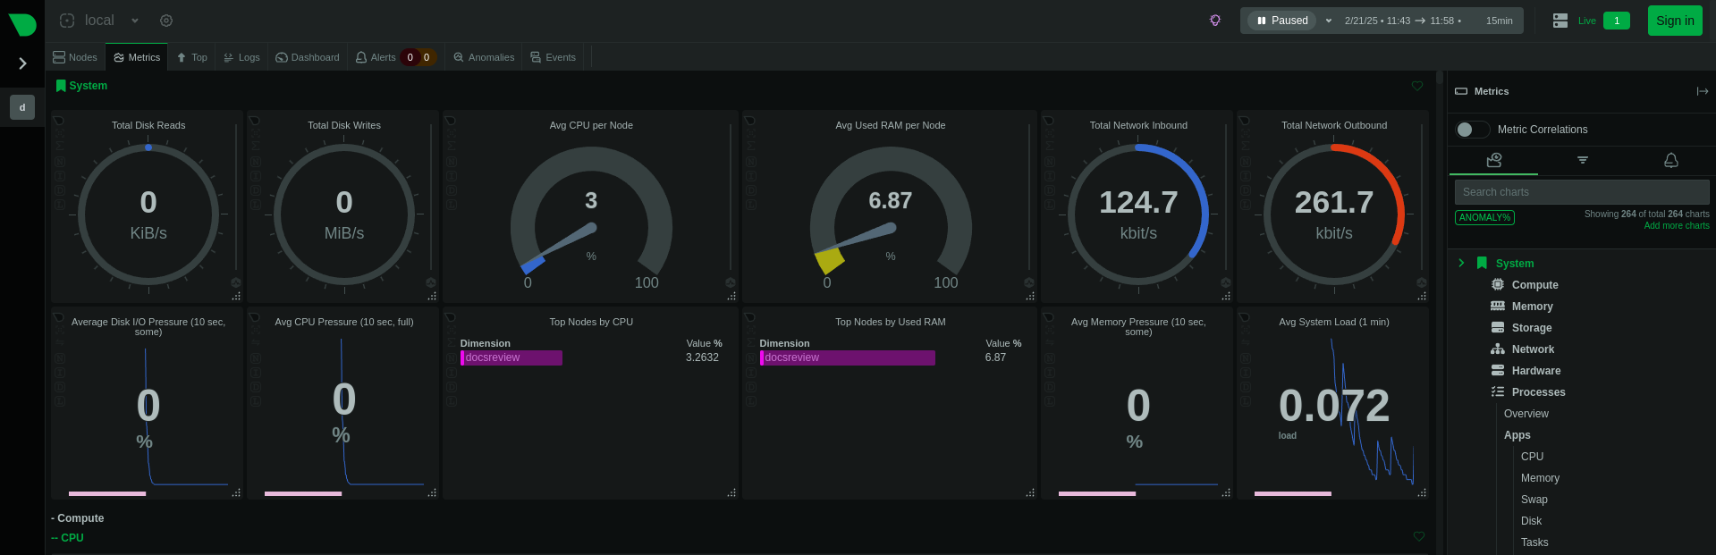Screen dimensions: 1716x555
Task: Collapse the Metrics sidebar with the arrow icon
Action: pos(1702,91)
